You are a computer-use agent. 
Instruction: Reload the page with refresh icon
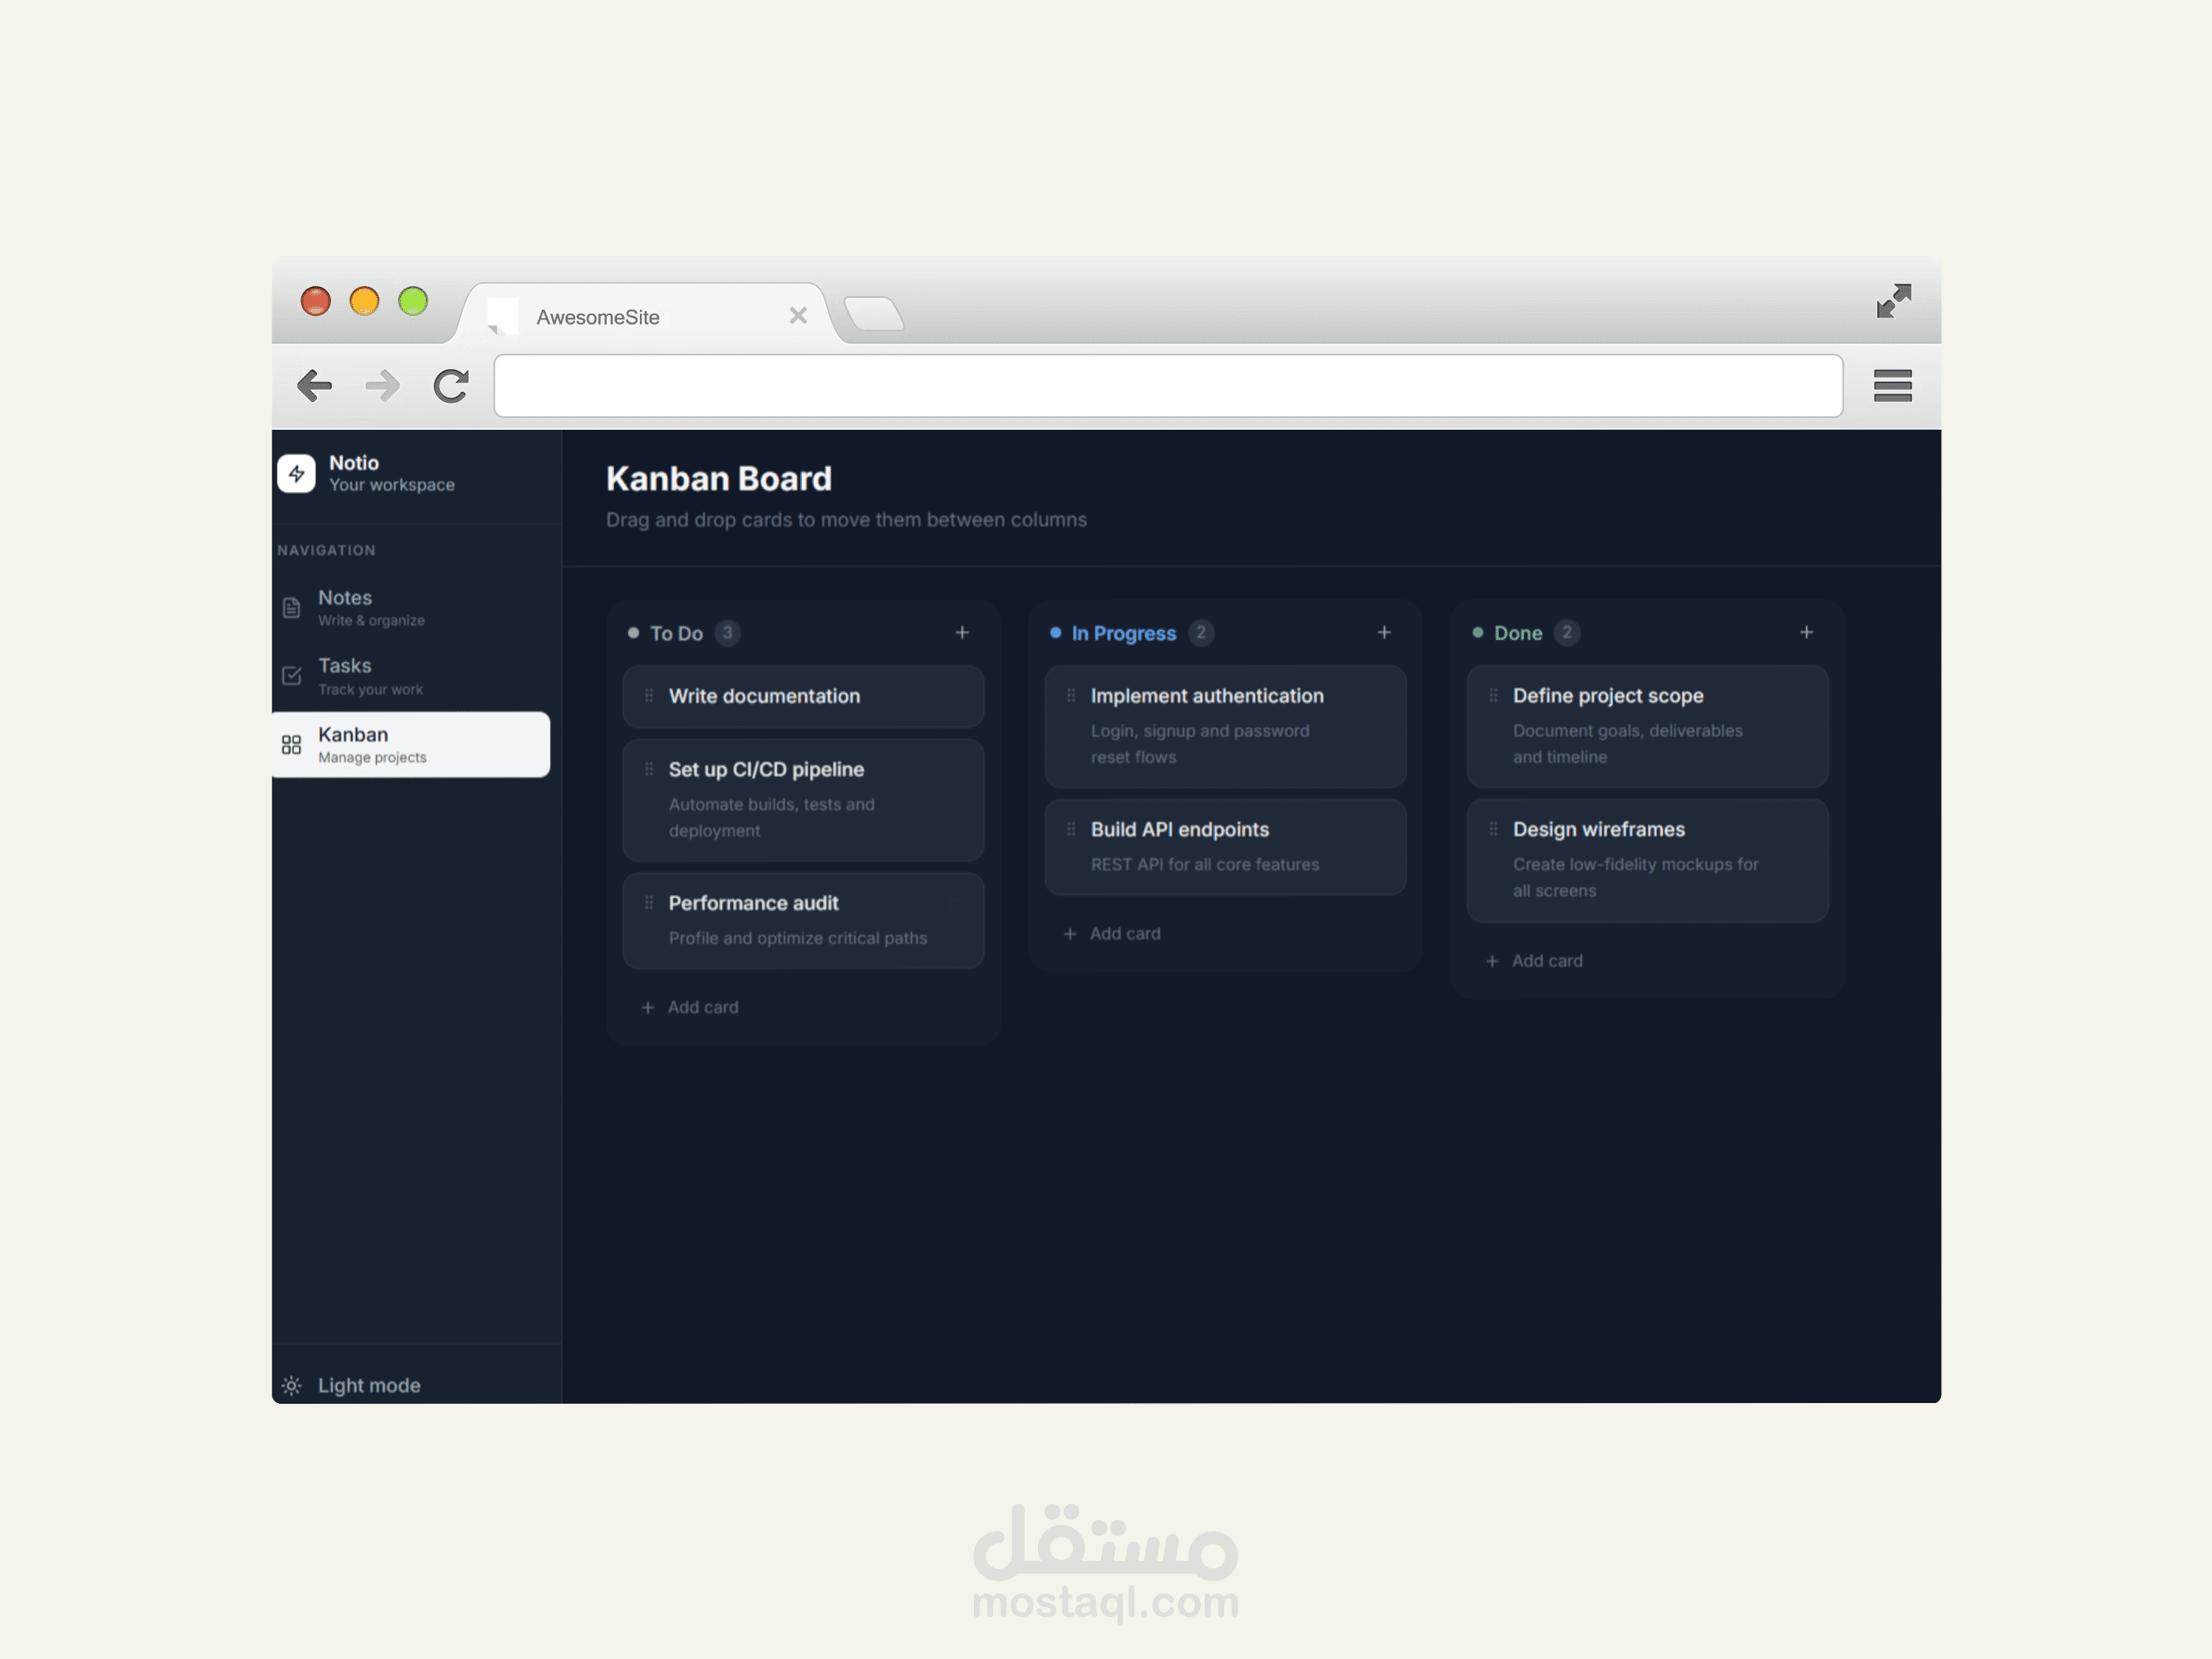451,386
